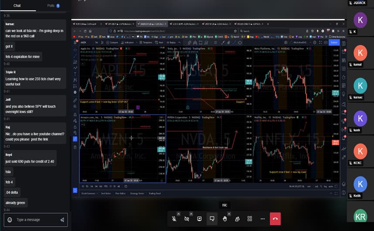Open the layout grid selector icon

[286, 42]
